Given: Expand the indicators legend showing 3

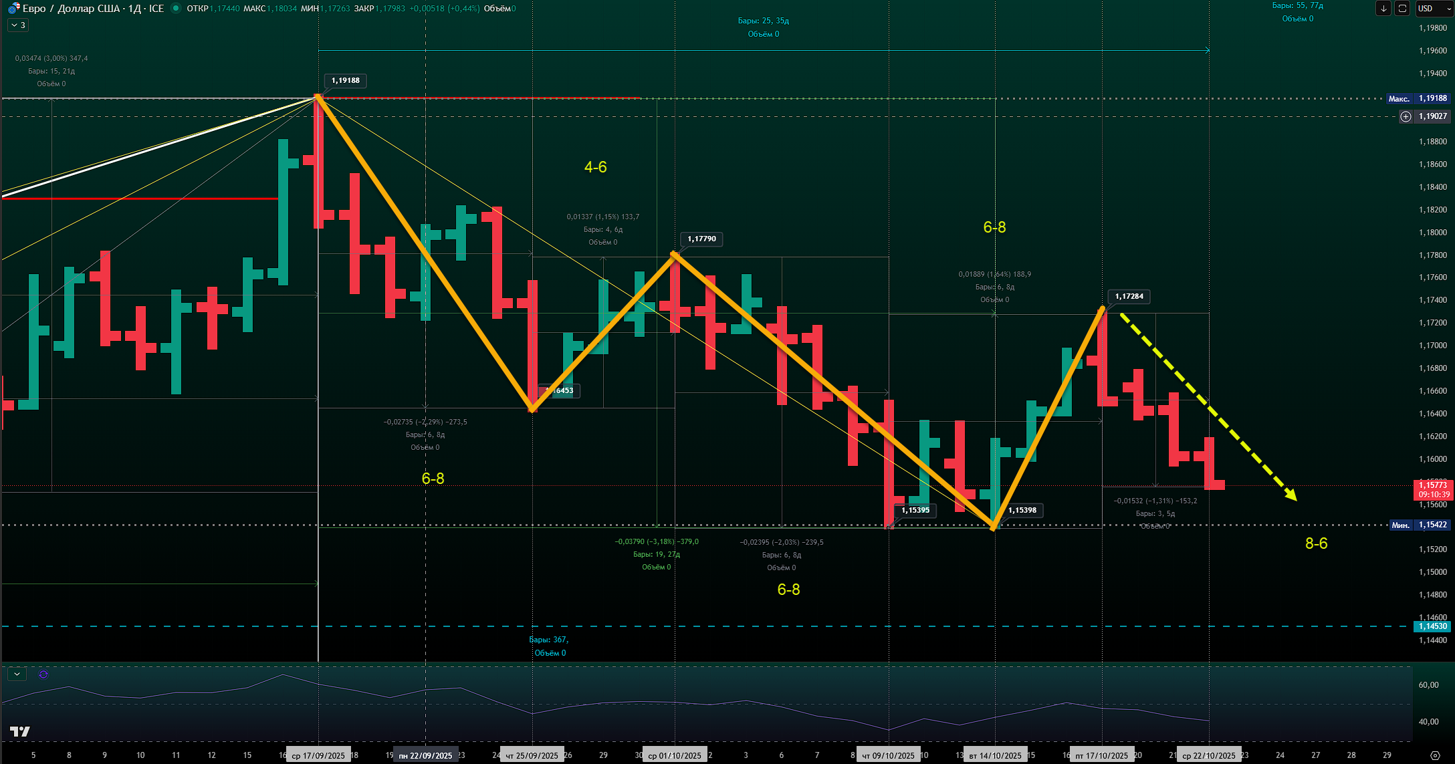Looking at the screenshot, I should (17, 25).
